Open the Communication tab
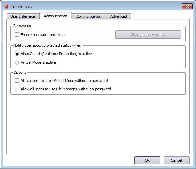196x169 pixels. pos(89,16)
